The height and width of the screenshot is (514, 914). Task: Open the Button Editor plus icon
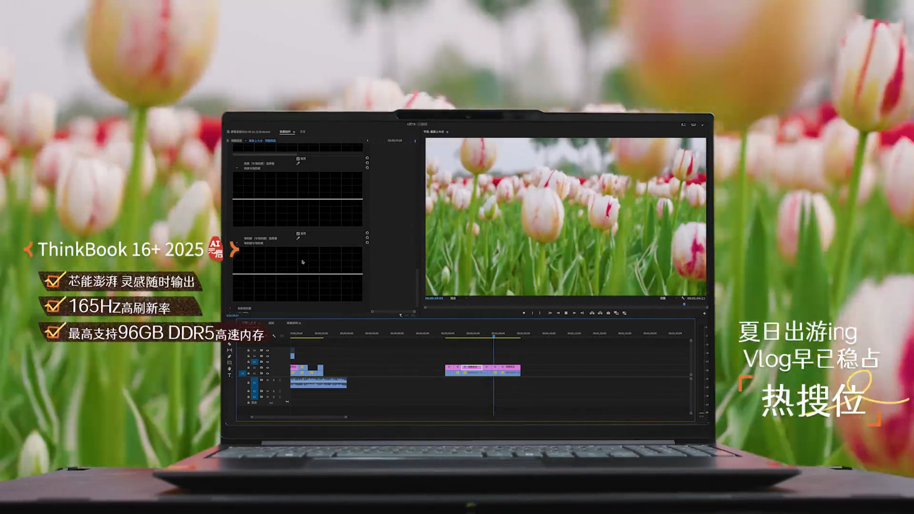coord(704,314)
